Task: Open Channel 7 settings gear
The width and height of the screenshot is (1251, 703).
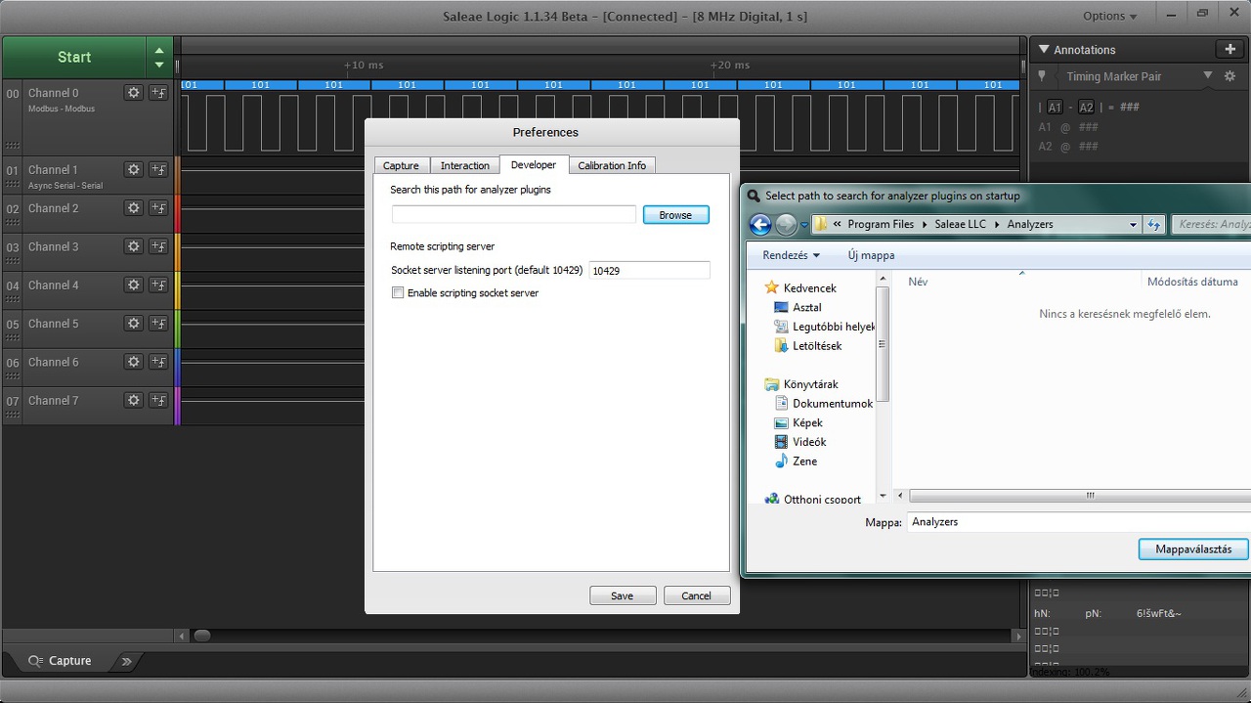Action: (134, 401)
